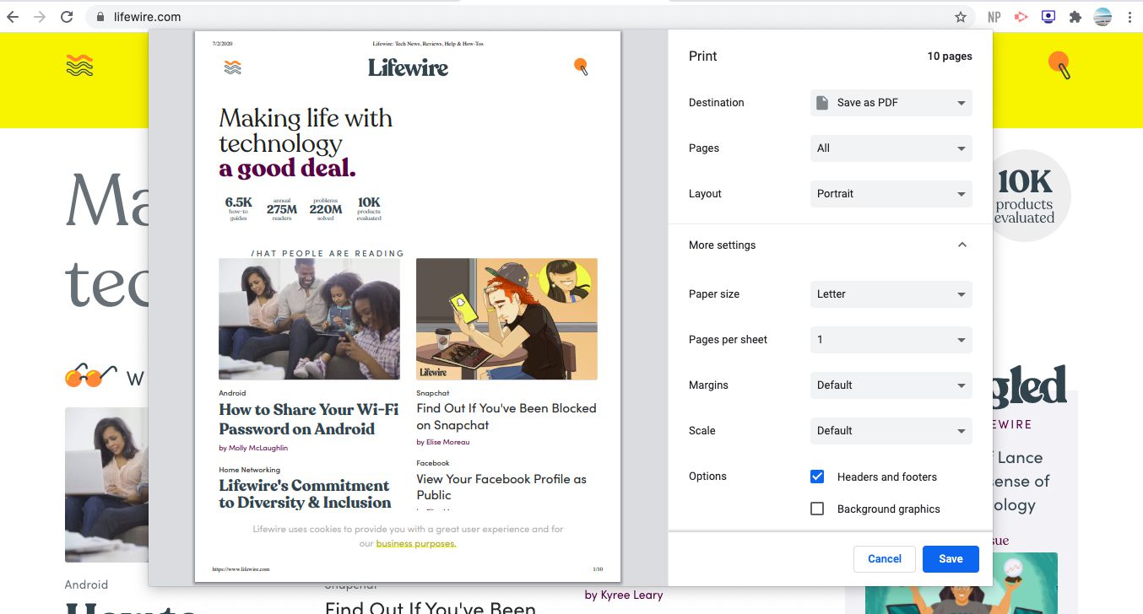Screen dimensions: 1143x614
Task: Open the Destination Save as PDF dropdown
Action: point(891,103)
